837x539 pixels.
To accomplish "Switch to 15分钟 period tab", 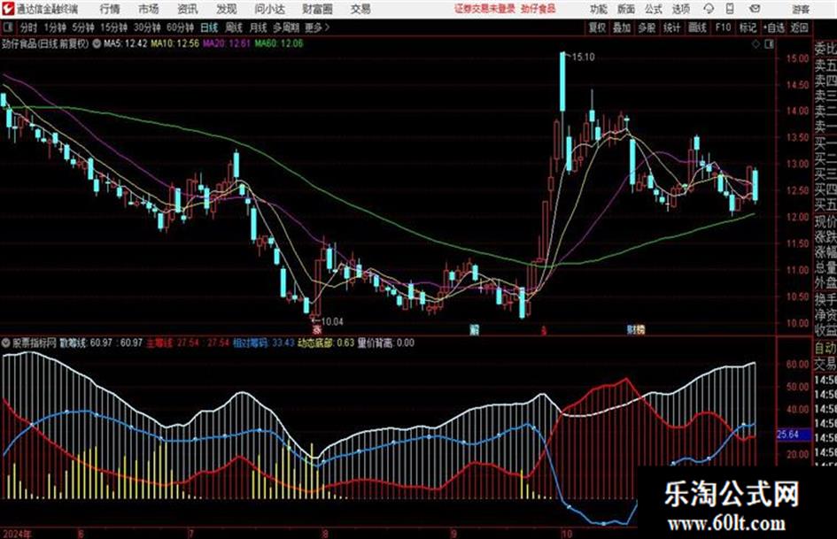I will 114,27.
